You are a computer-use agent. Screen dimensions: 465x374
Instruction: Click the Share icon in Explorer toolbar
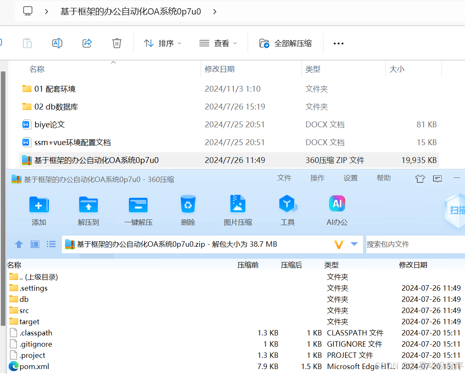tap(87, 43)
